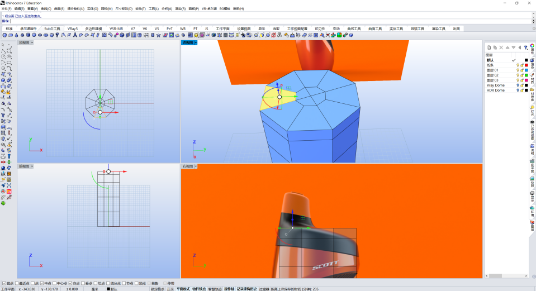Create a new layer in the layers panel
The width and height of the screenshot is (536, 291).
coord(489,47)
